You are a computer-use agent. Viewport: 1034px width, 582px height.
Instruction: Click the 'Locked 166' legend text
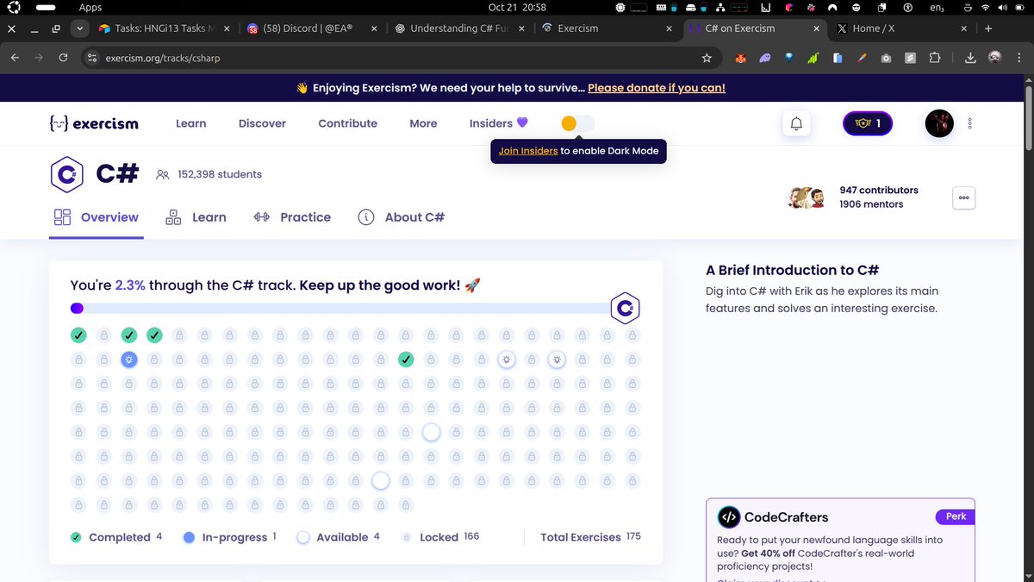pos(449,537)
